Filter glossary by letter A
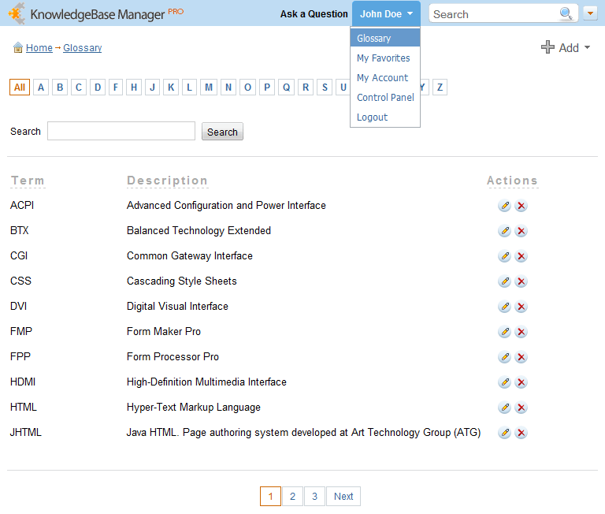Image resolution: width=605 pixels, height=514 pixels. [x=41, y=88]
